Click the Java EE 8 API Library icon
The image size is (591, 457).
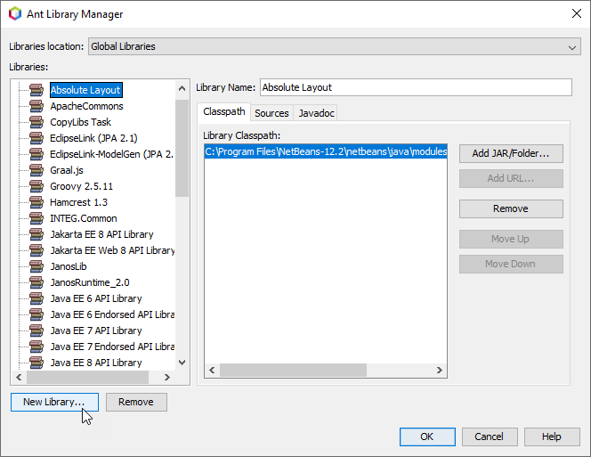coord(36,363)
